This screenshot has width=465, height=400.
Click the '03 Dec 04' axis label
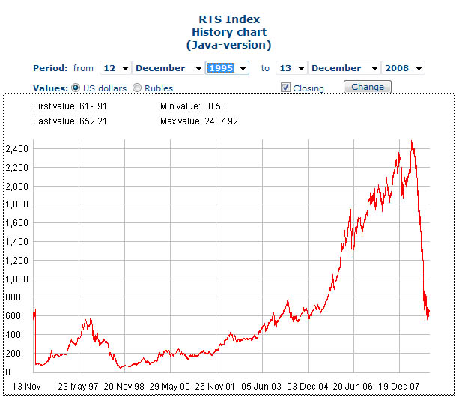(x=308, y=387)
